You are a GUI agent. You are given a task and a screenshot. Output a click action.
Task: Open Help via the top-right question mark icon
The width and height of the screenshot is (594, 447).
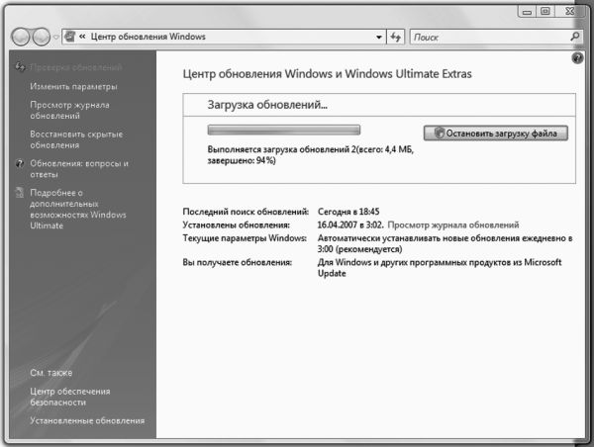click(577, 59)
